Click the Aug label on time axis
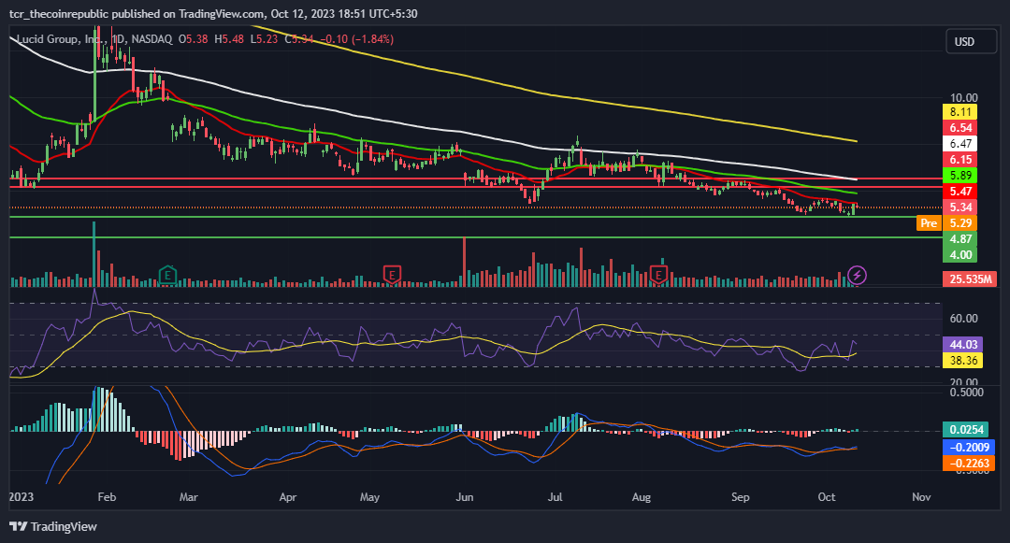1010x543 pixels. [x=642, y=496]
